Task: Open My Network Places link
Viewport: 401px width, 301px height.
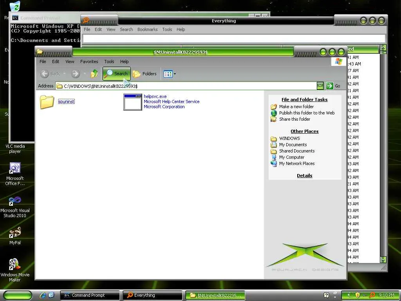Action: 297,163
